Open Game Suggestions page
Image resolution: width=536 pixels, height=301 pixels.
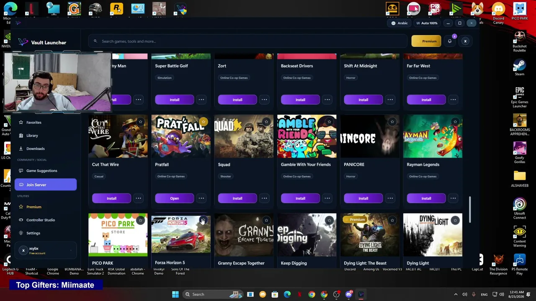point(46,171)
